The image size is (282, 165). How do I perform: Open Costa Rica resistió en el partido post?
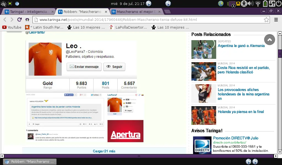click(x=243, y=70)
